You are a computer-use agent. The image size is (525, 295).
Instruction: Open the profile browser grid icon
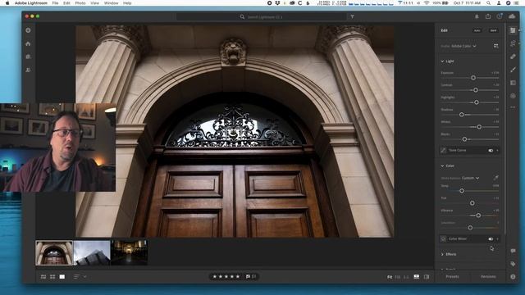tap(495, 46)
